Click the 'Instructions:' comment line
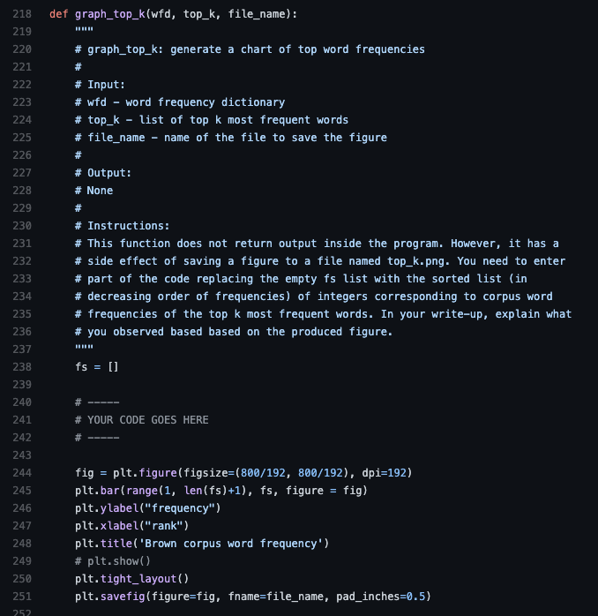Image resolution: width=598 pixels, height=616 pixels. 122,226
